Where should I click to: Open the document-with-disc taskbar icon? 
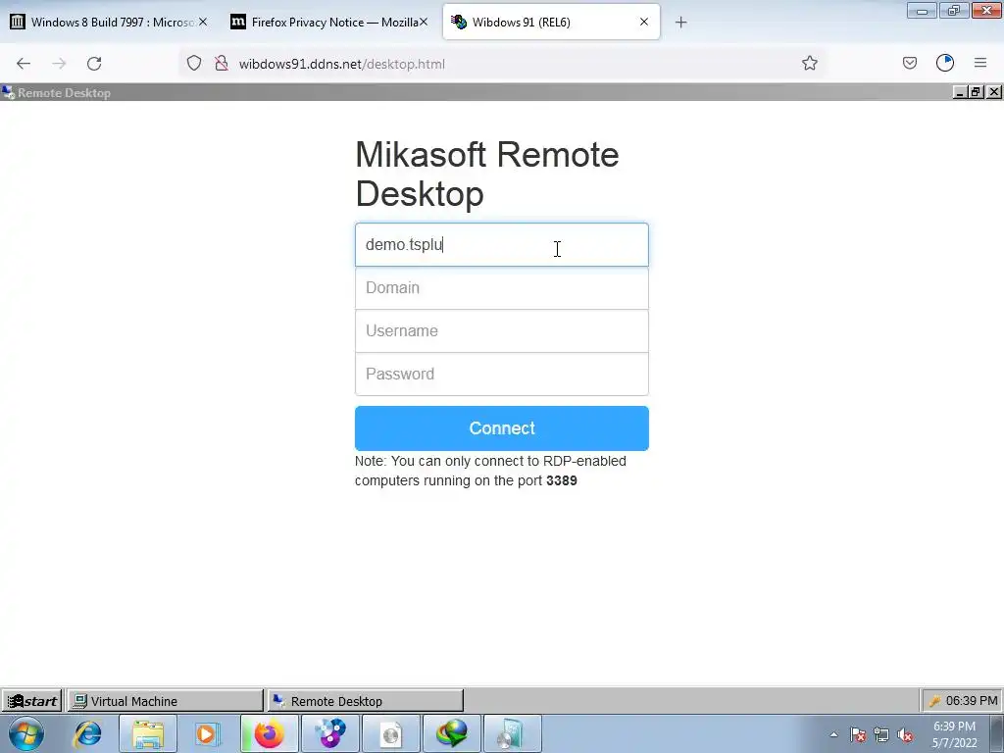click(x=390, y=733)
